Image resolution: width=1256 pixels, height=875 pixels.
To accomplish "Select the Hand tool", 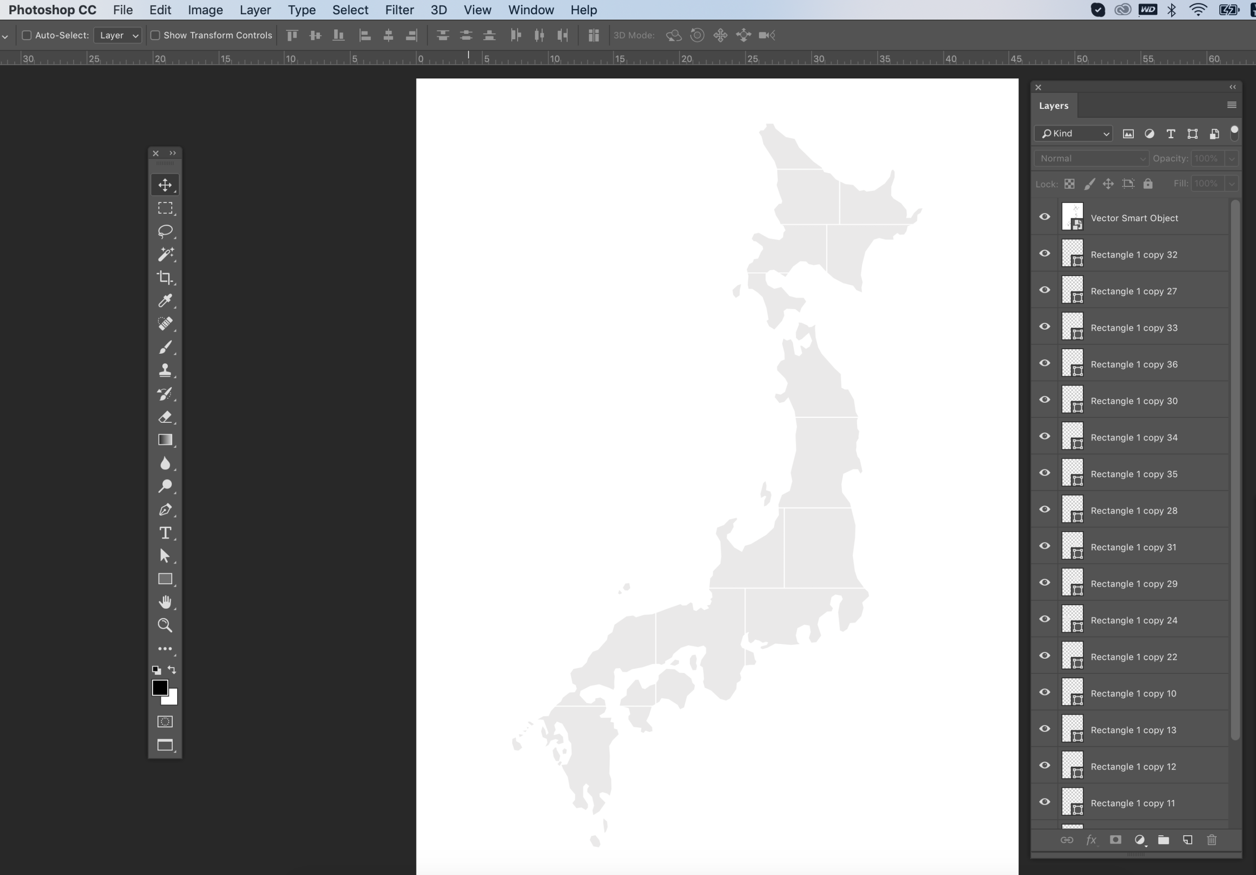I will 165,602.
